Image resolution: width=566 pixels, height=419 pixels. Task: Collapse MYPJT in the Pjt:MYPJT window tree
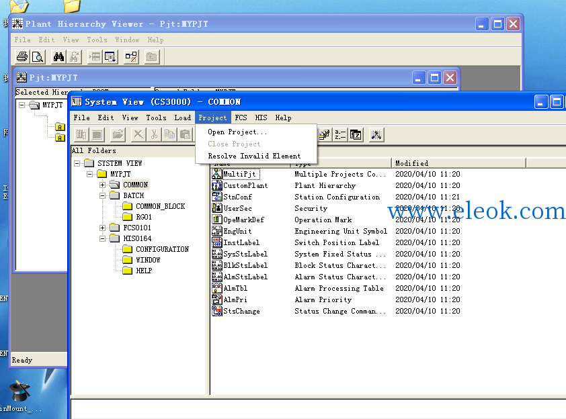[22, 105]
